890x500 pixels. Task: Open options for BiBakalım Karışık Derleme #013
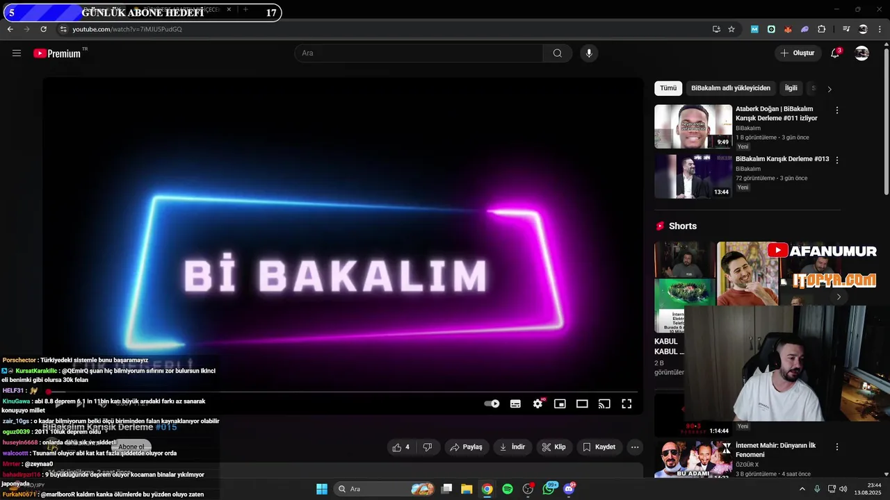pos(837,160)
